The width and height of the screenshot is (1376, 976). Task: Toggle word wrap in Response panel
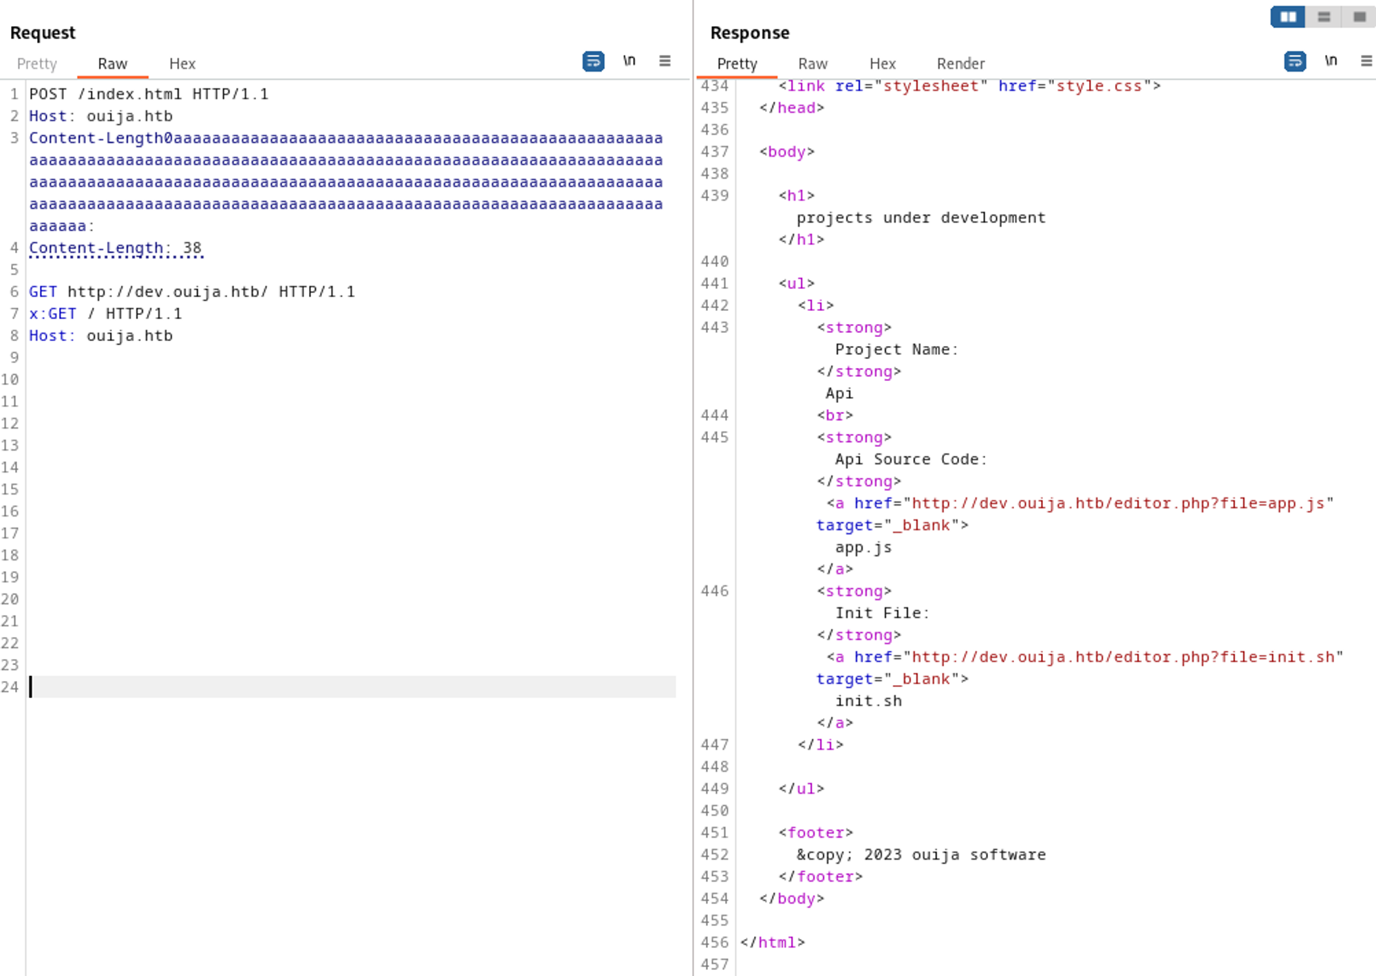point(1295,61)
